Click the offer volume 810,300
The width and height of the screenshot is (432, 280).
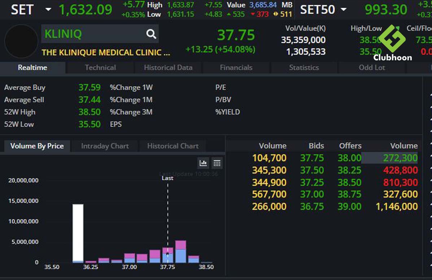click(x=400, y=182)
